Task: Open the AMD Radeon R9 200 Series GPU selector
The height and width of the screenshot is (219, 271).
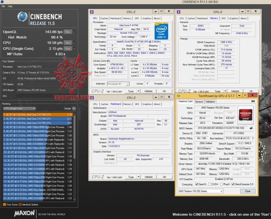Action: click(201, 191)
